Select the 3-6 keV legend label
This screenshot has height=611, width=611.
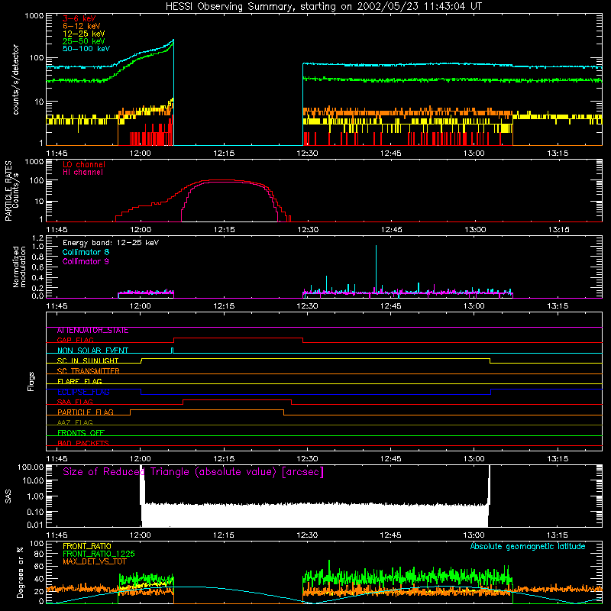[79, 18]
